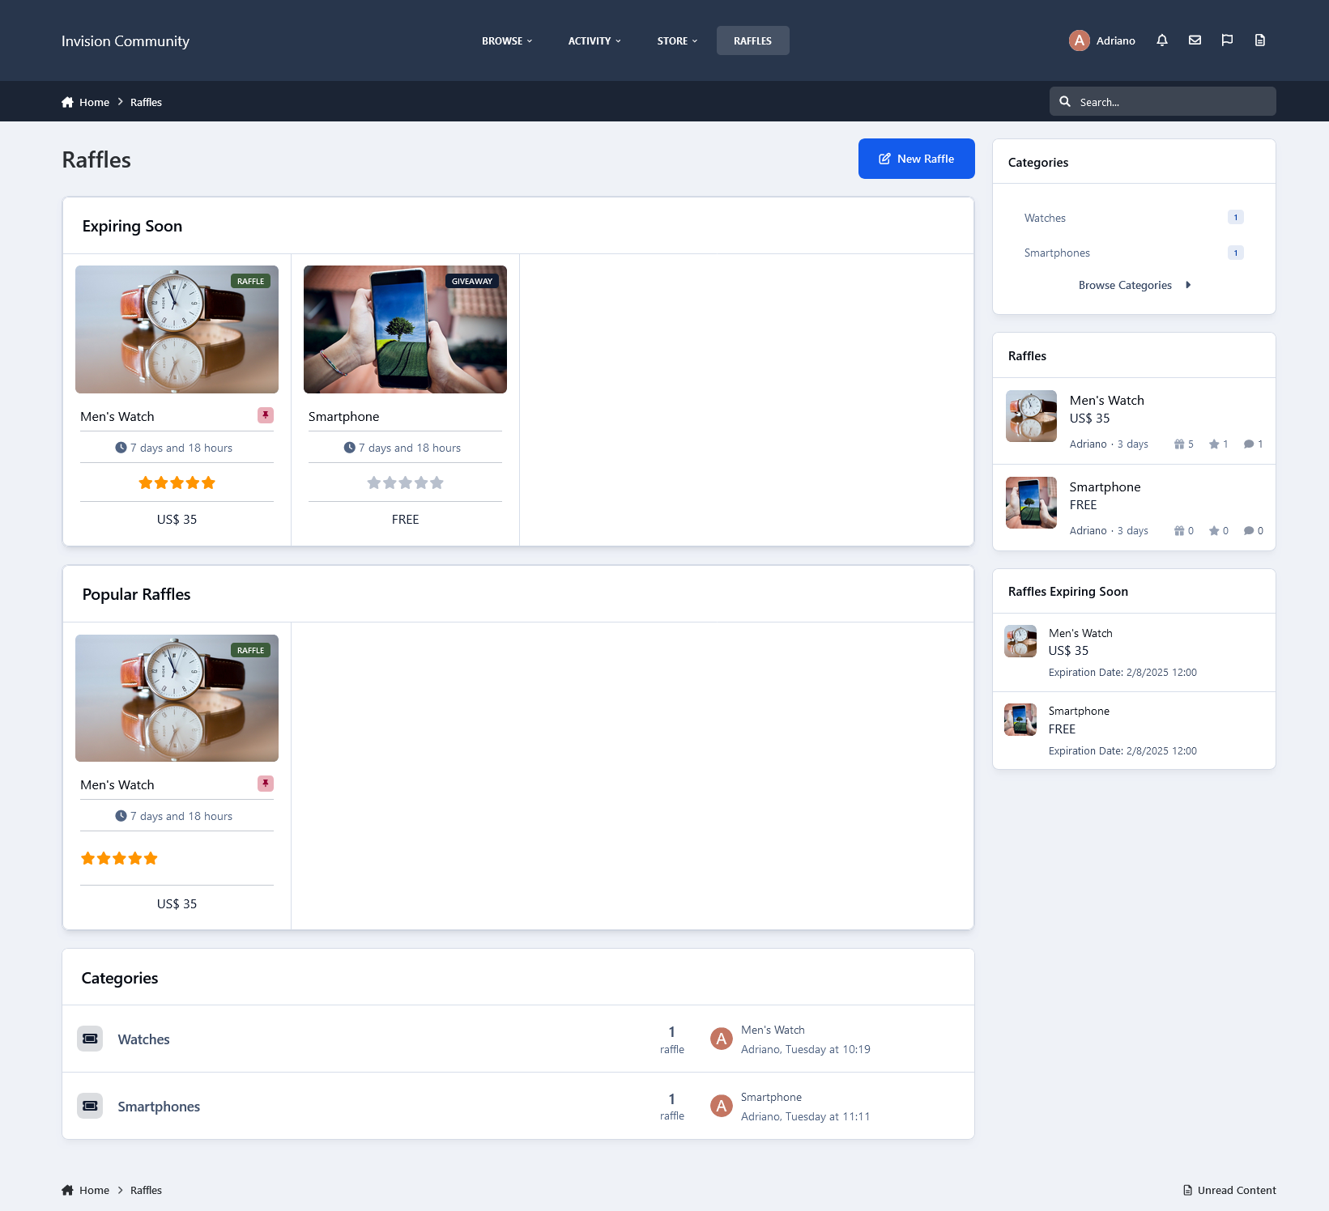Open the Watches category row title
Viewport: 1329px width, 1211px height.
(x=143, y=1039)
